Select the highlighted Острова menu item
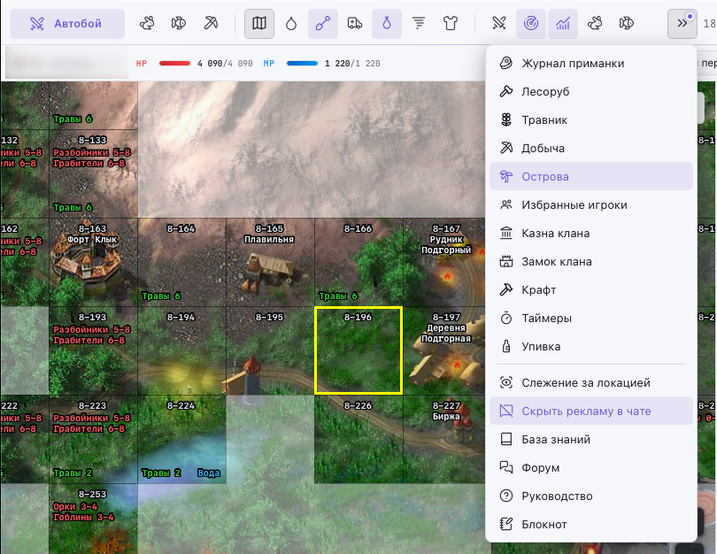The image size is (717, 554). click(591, 176)
